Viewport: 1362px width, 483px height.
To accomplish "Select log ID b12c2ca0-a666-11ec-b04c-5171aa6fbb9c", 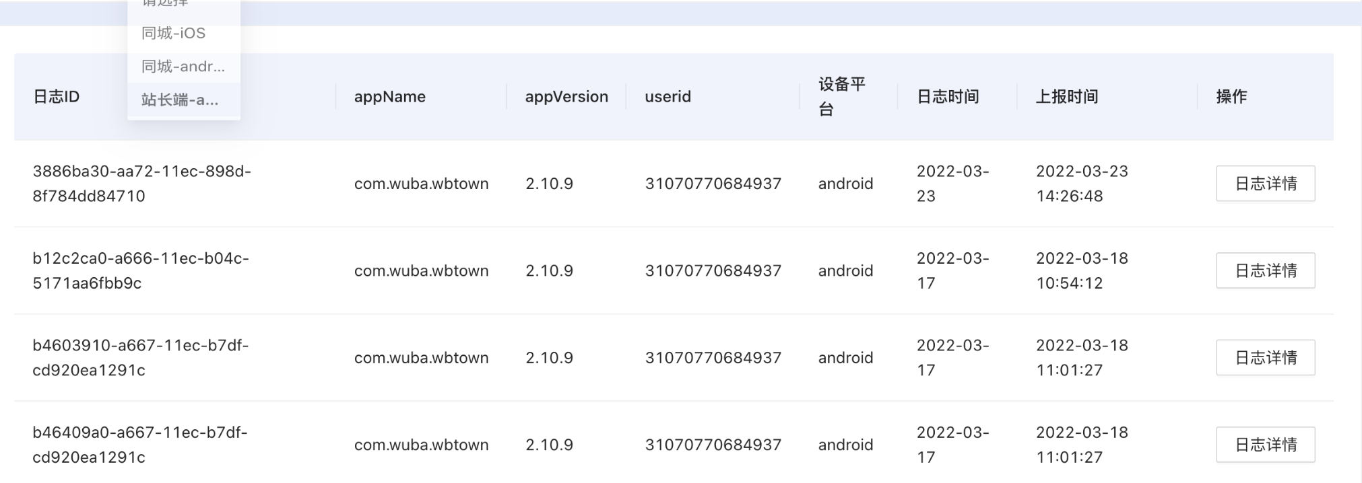I will (141, 270).
